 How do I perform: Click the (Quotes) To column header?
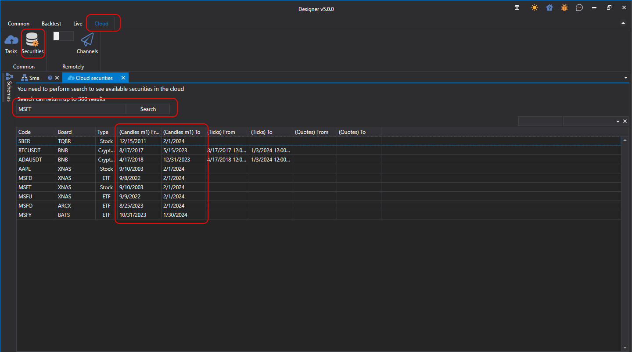[x=359, y=132]
